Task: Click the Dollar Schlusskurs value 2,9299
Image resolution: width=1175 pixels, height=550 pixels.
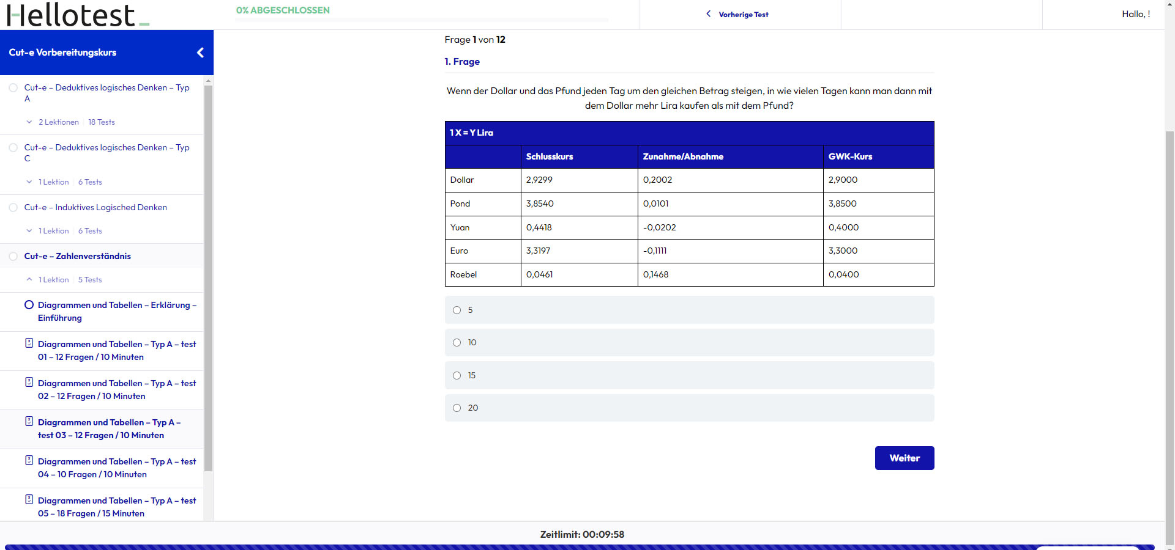Action: (x=539, y=180)
